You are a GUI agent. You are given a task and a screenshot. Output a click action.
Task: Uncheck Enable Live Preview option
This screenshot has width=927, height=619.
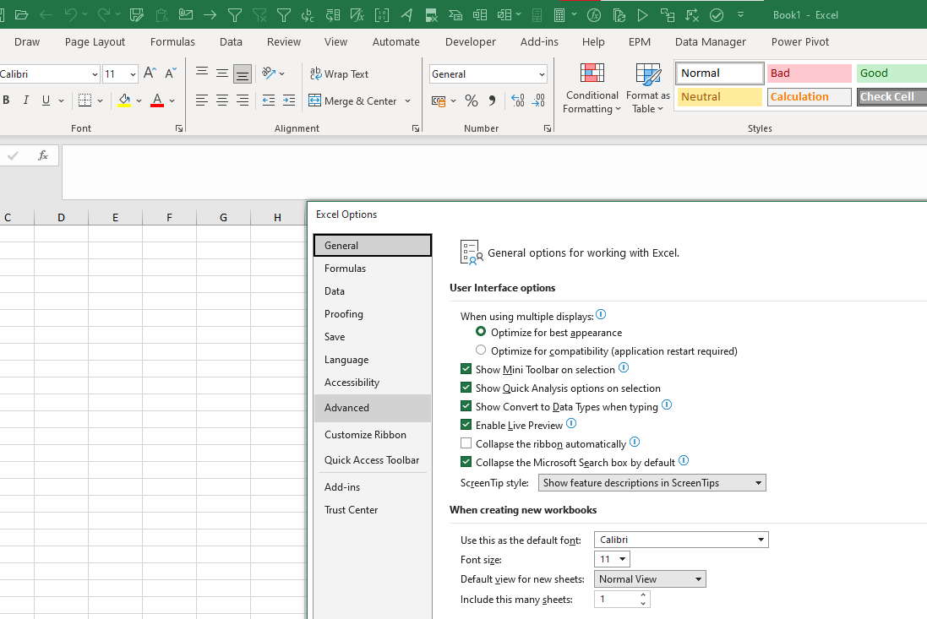click(x=466, y=425)
